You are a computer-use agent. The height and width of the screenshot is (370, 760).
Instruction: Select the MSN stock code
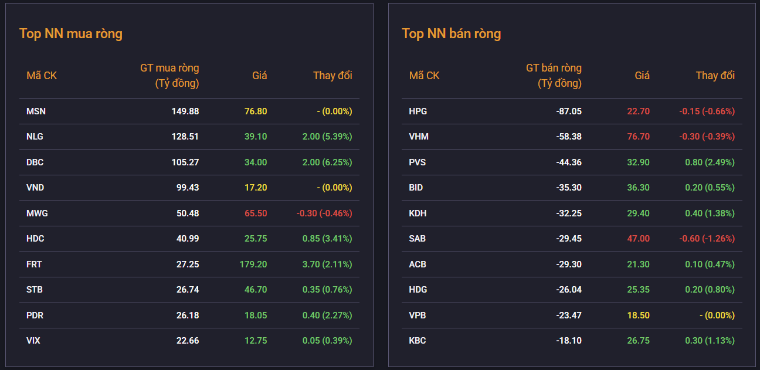36,111
